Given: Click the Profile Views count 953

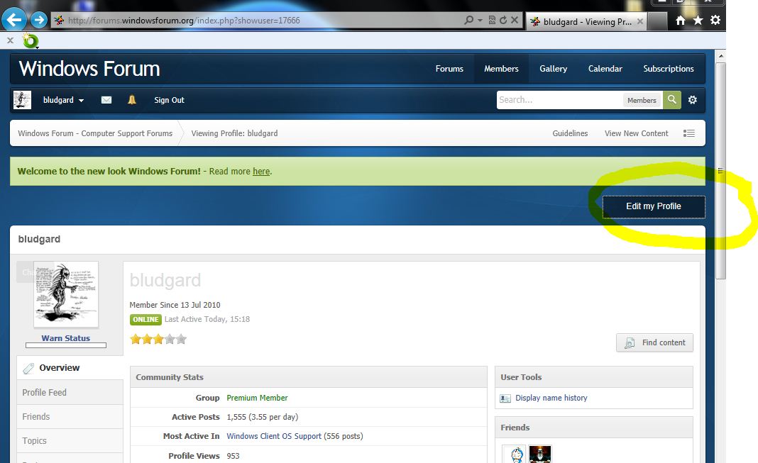Looking at the screenshot, I should coord(233,456).
